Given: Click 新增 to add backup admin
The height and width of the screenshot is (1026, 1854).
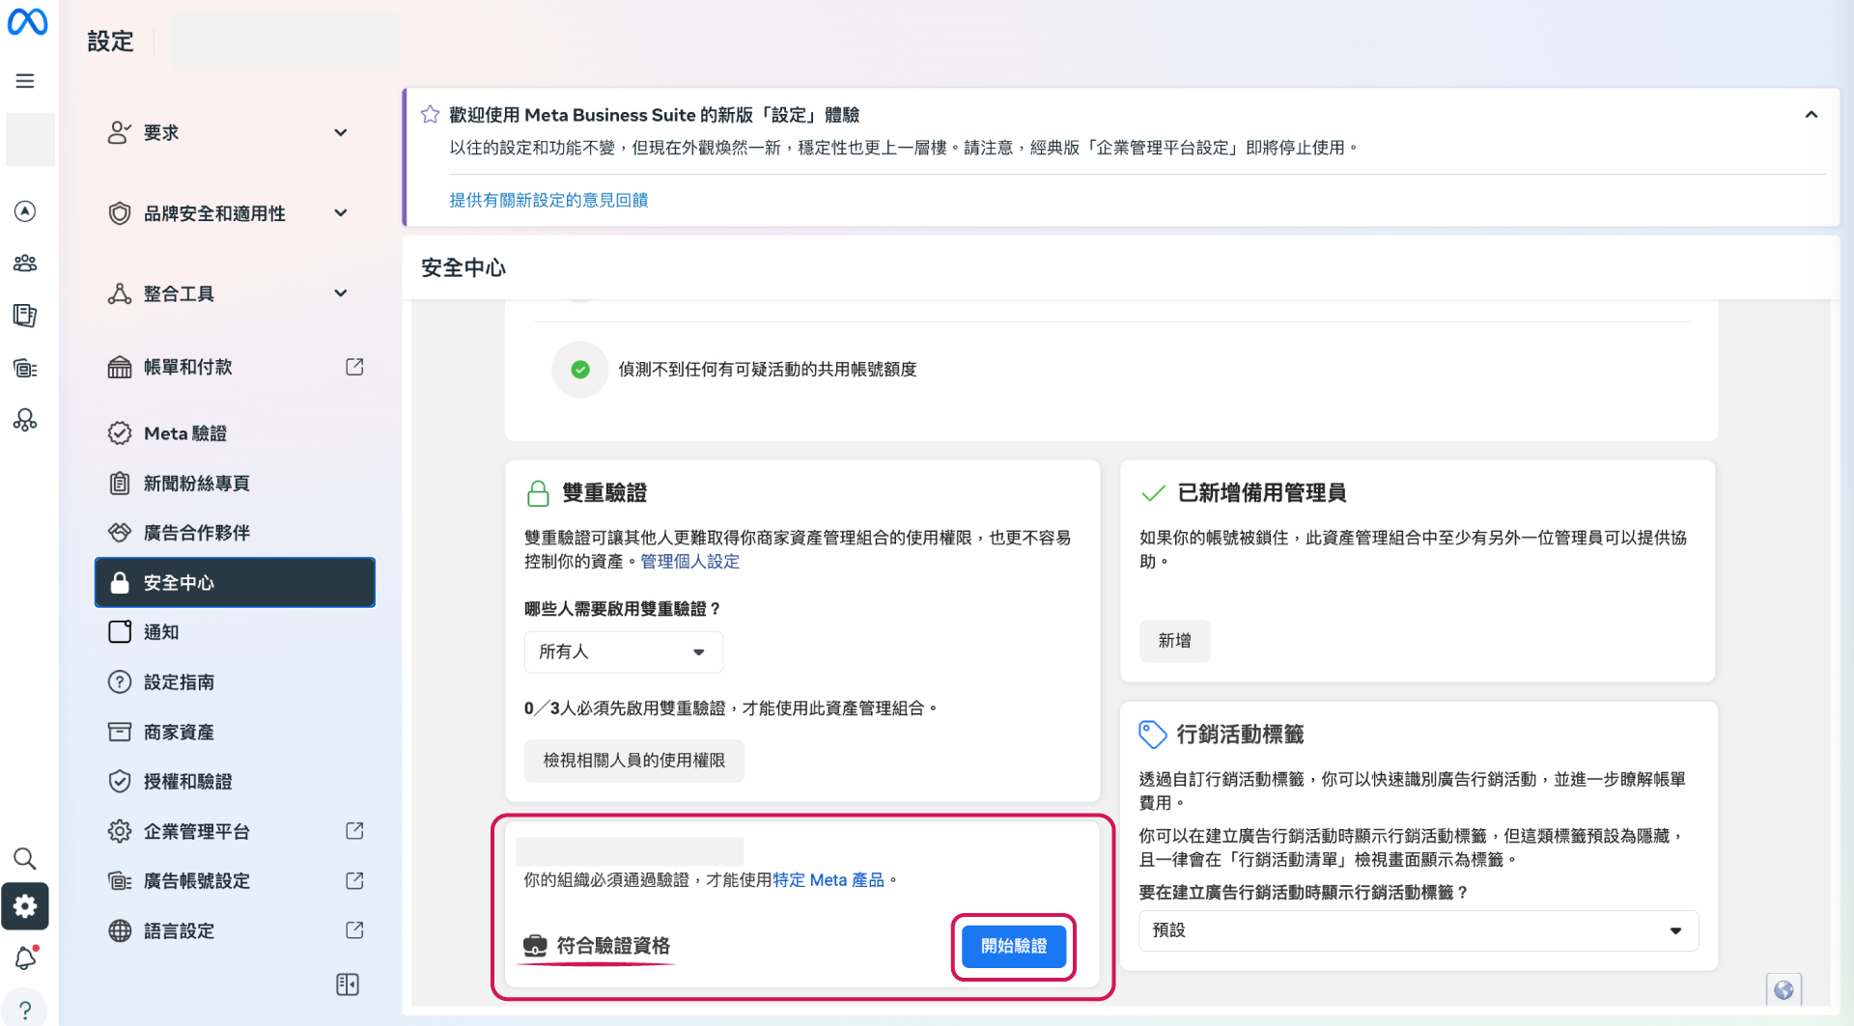Looking at the screenshot, I should click(x=1174, y=641).
